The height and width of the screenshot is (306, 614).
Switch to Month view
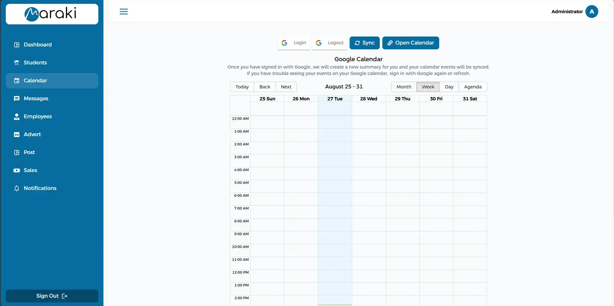[x=404, y=87]
